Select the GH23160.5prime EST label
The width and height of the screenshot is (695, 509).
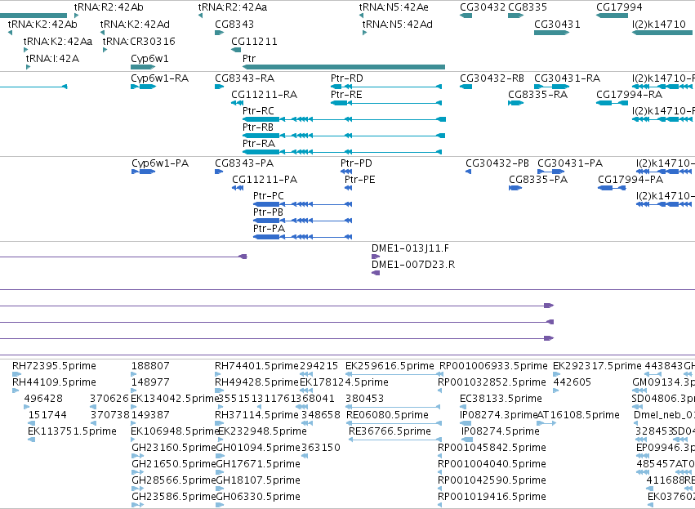coord(173,448)
